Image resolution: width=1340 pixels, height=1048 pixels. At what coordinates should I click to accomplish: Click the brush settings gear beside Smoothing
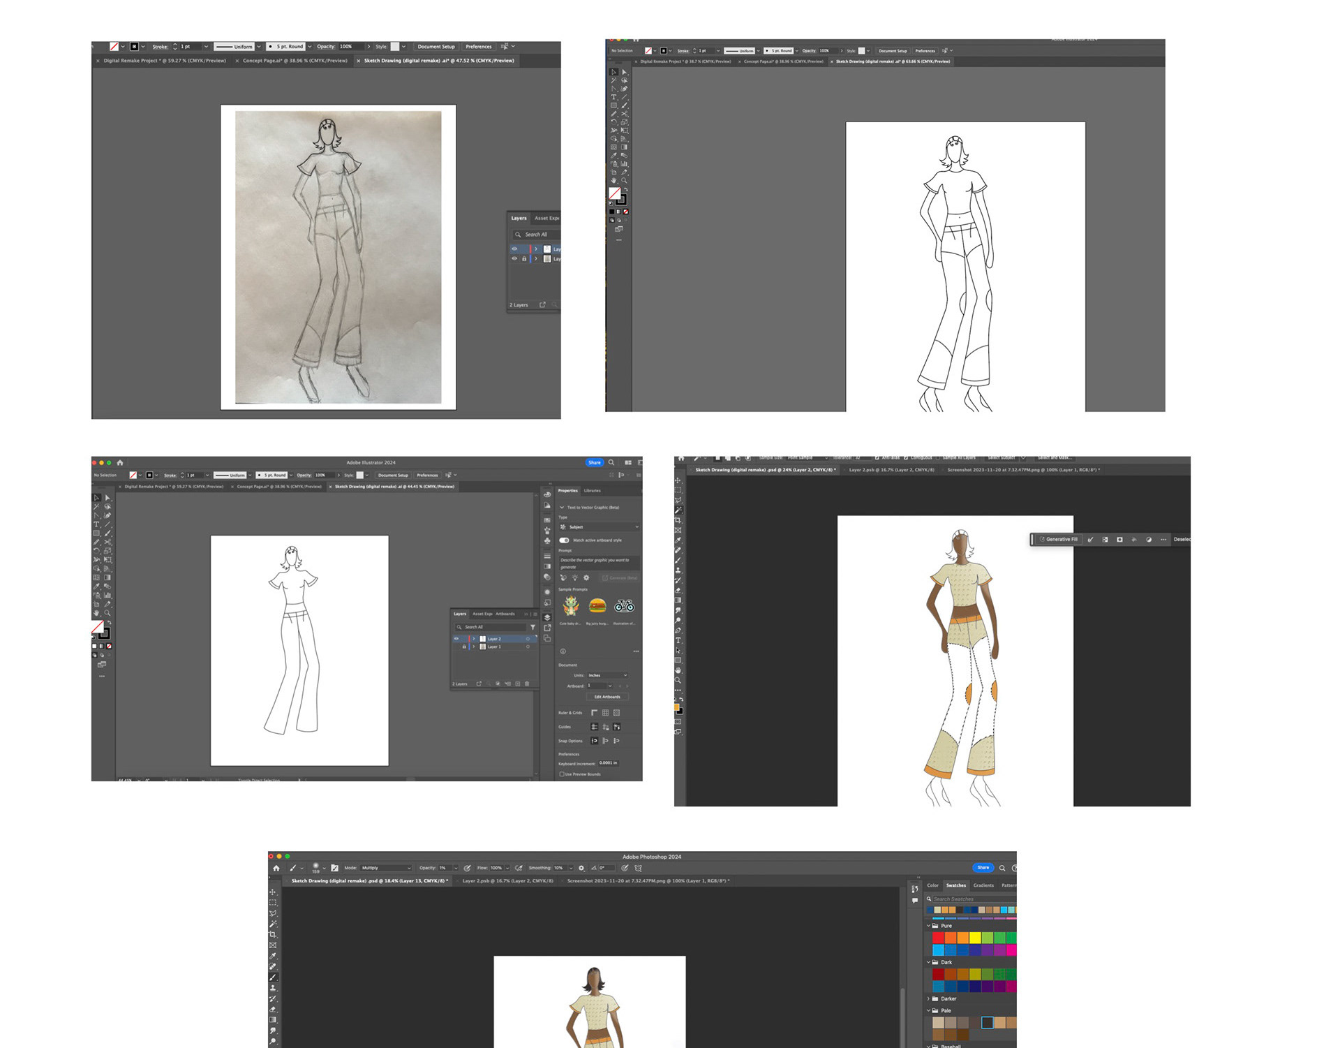(581, 868)
